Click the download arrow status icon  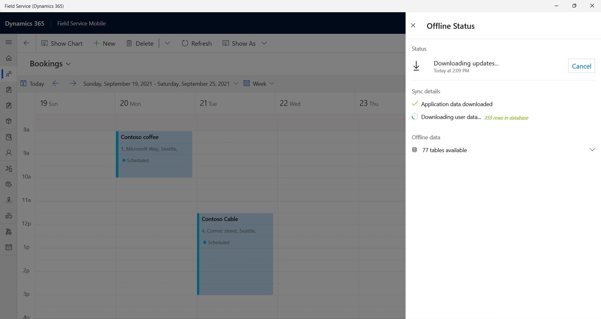[416, 66]
